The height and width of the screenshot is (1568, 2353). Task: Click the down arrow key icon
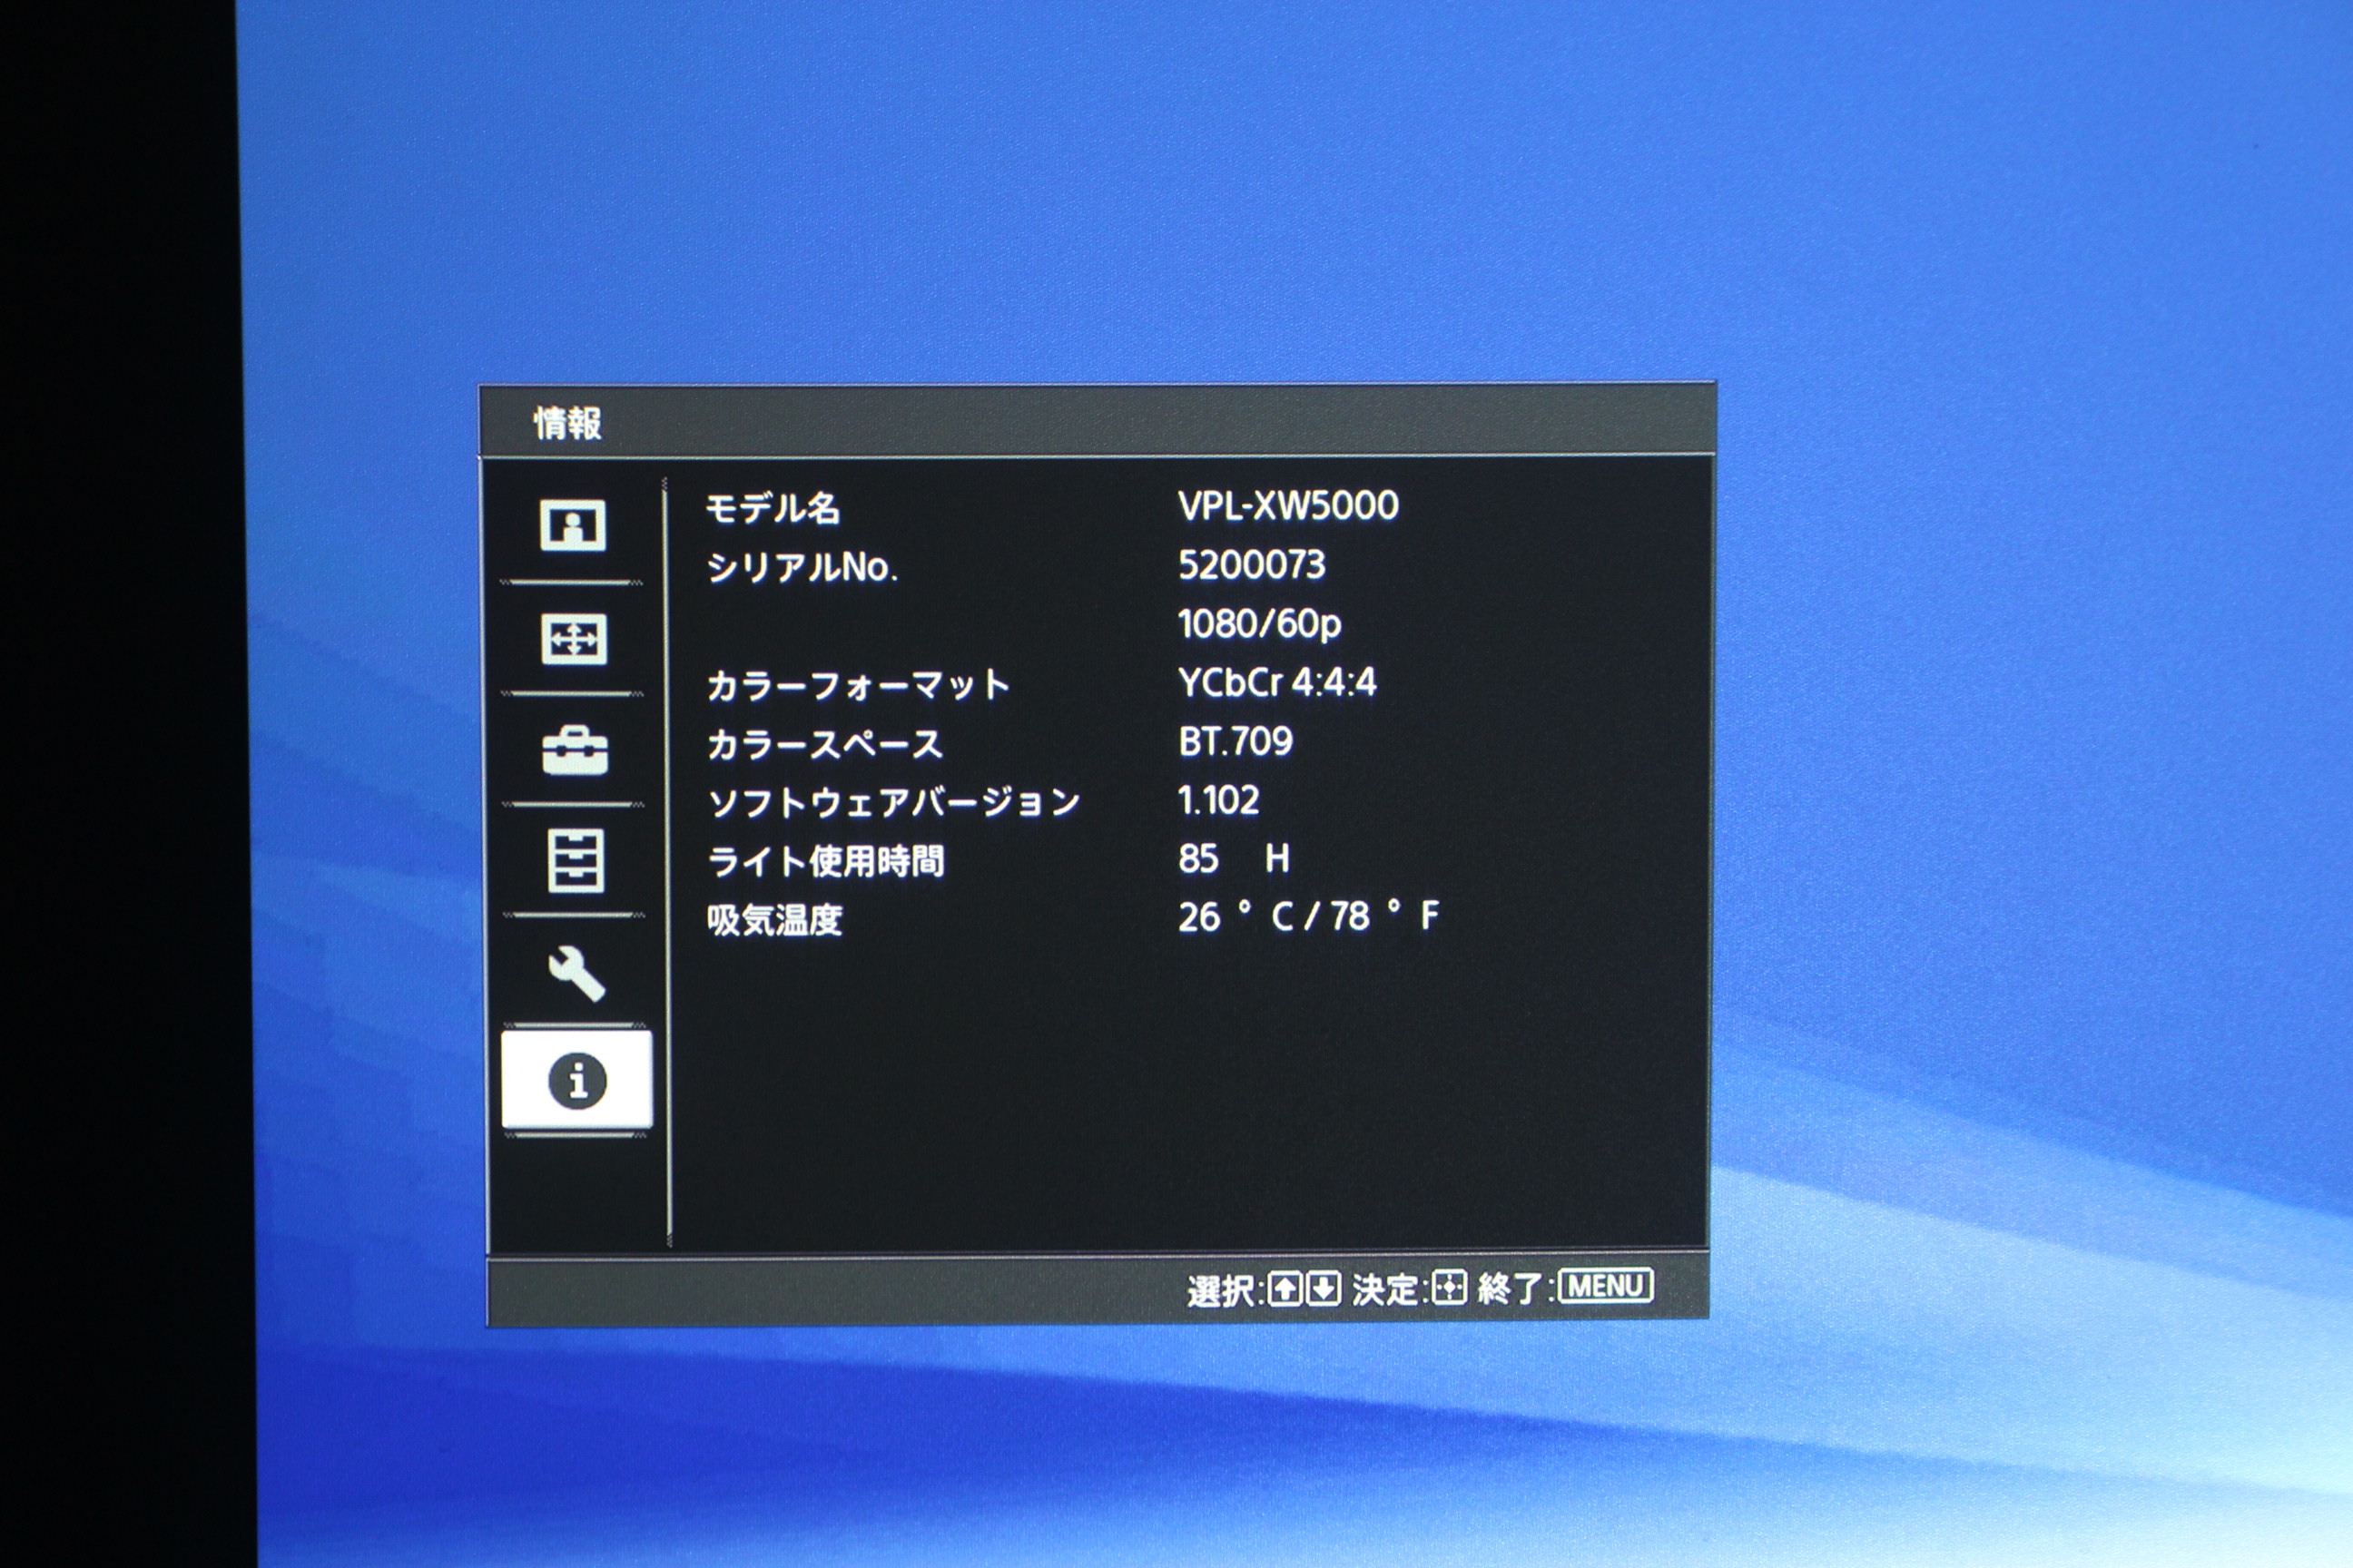click(1323, 1289)
